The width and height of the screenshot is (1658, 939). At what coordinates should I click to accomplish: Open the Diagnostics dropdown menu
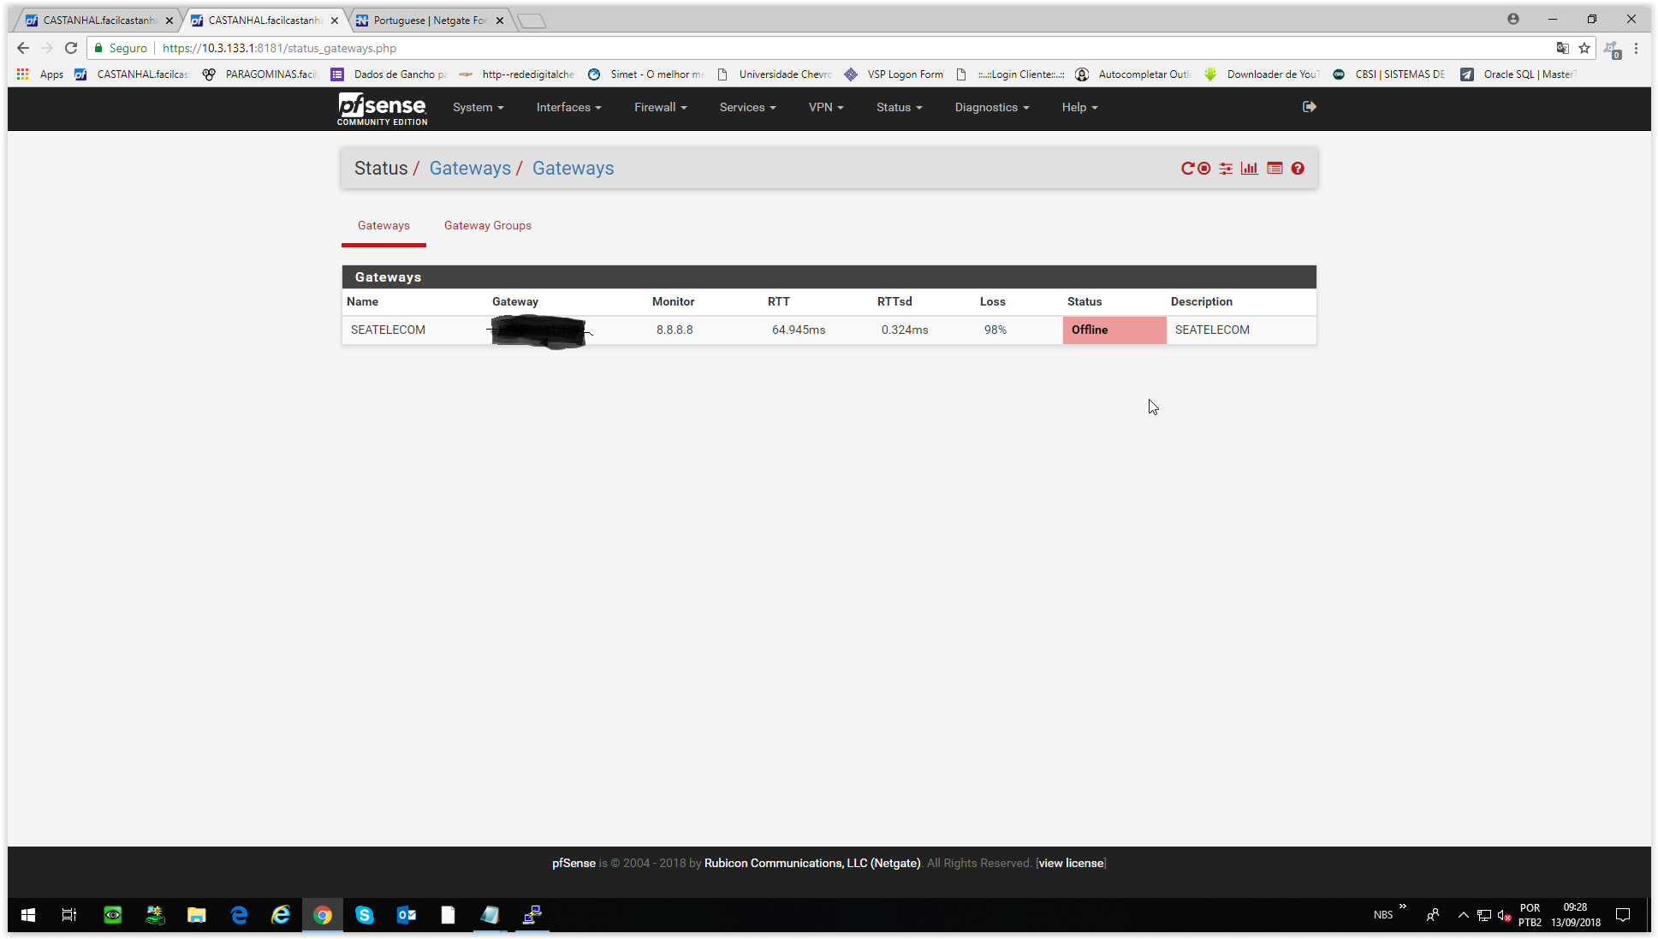[x=991, y=107]
